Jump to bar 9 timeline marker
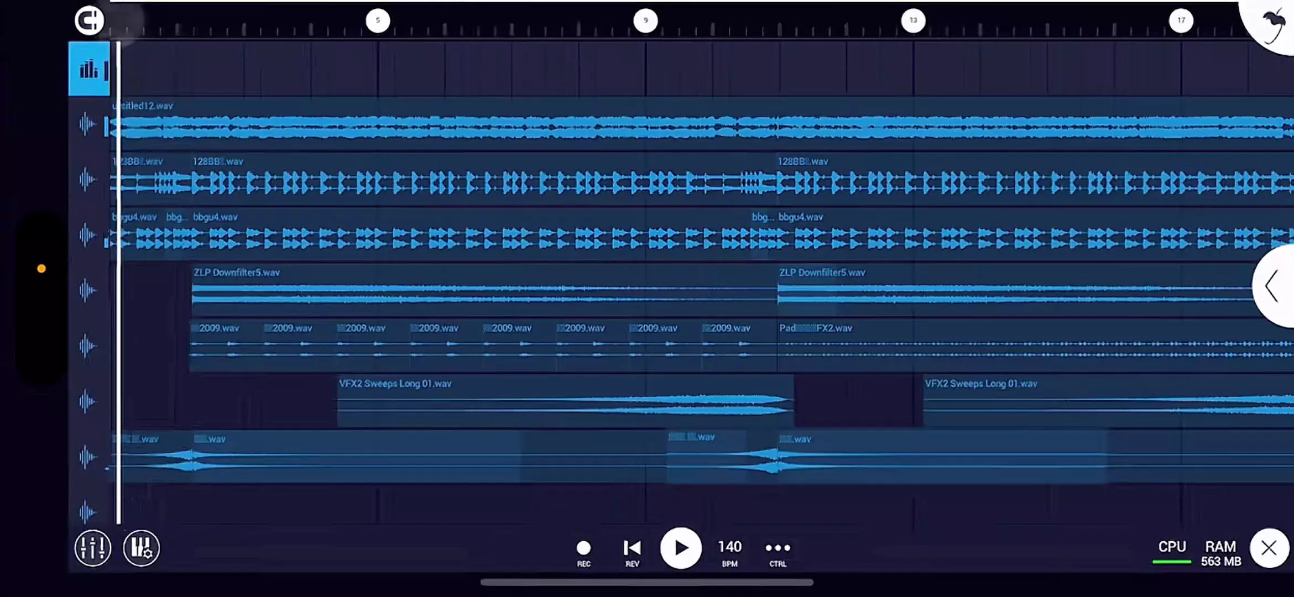Viewport: 1294px width, 597px height. (x=645, y=20)
